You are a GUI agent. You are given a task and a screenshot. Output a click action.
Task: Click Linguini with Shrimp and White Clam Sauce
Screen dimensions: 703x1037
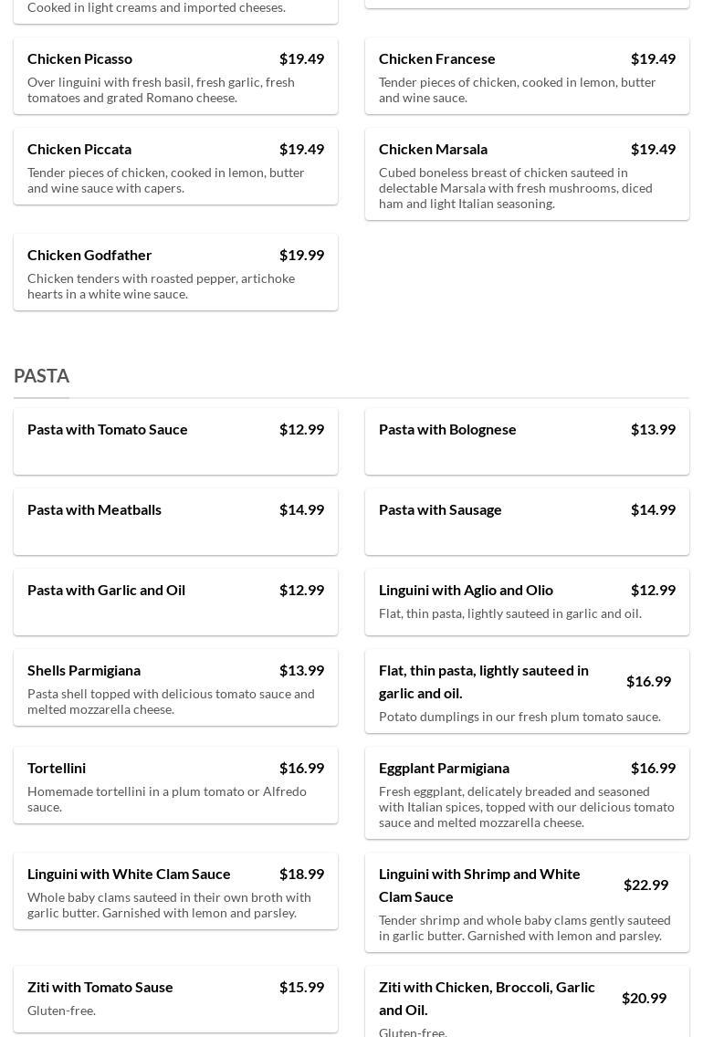pos(527,902)
